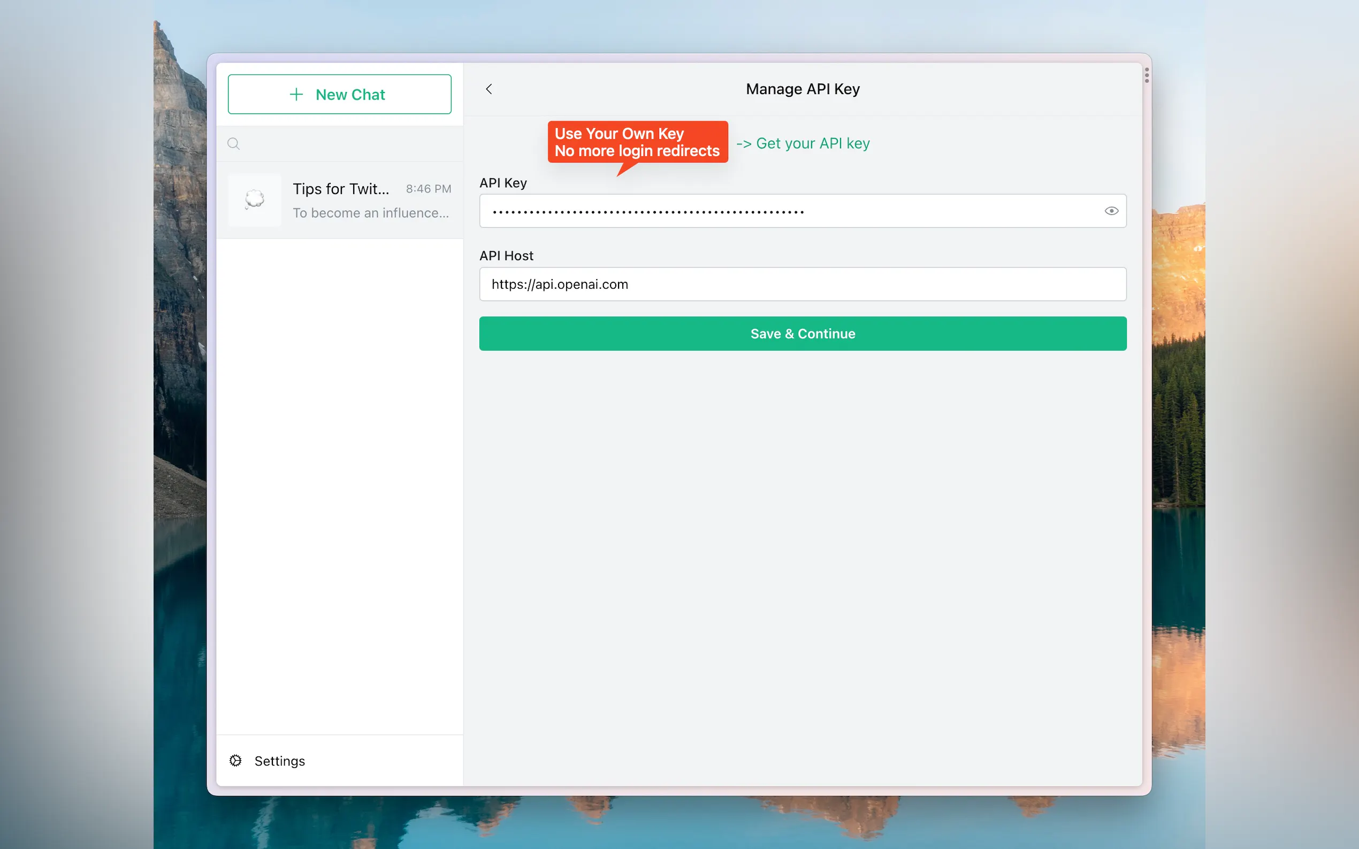Click the 8:46 PM chat timestamp

[428, 189]
